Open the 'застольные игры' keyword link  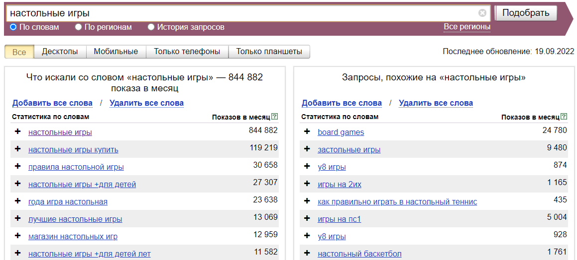(349, 150)
